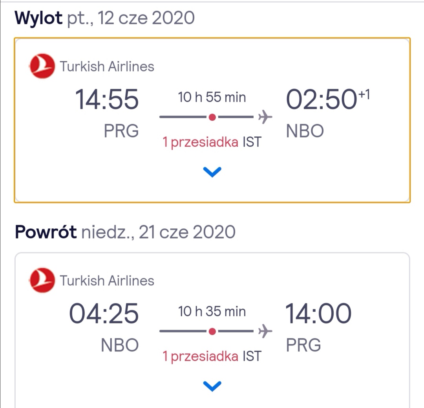Click the Turkish Airlines logo on the outbound flight

pos(42,66)
